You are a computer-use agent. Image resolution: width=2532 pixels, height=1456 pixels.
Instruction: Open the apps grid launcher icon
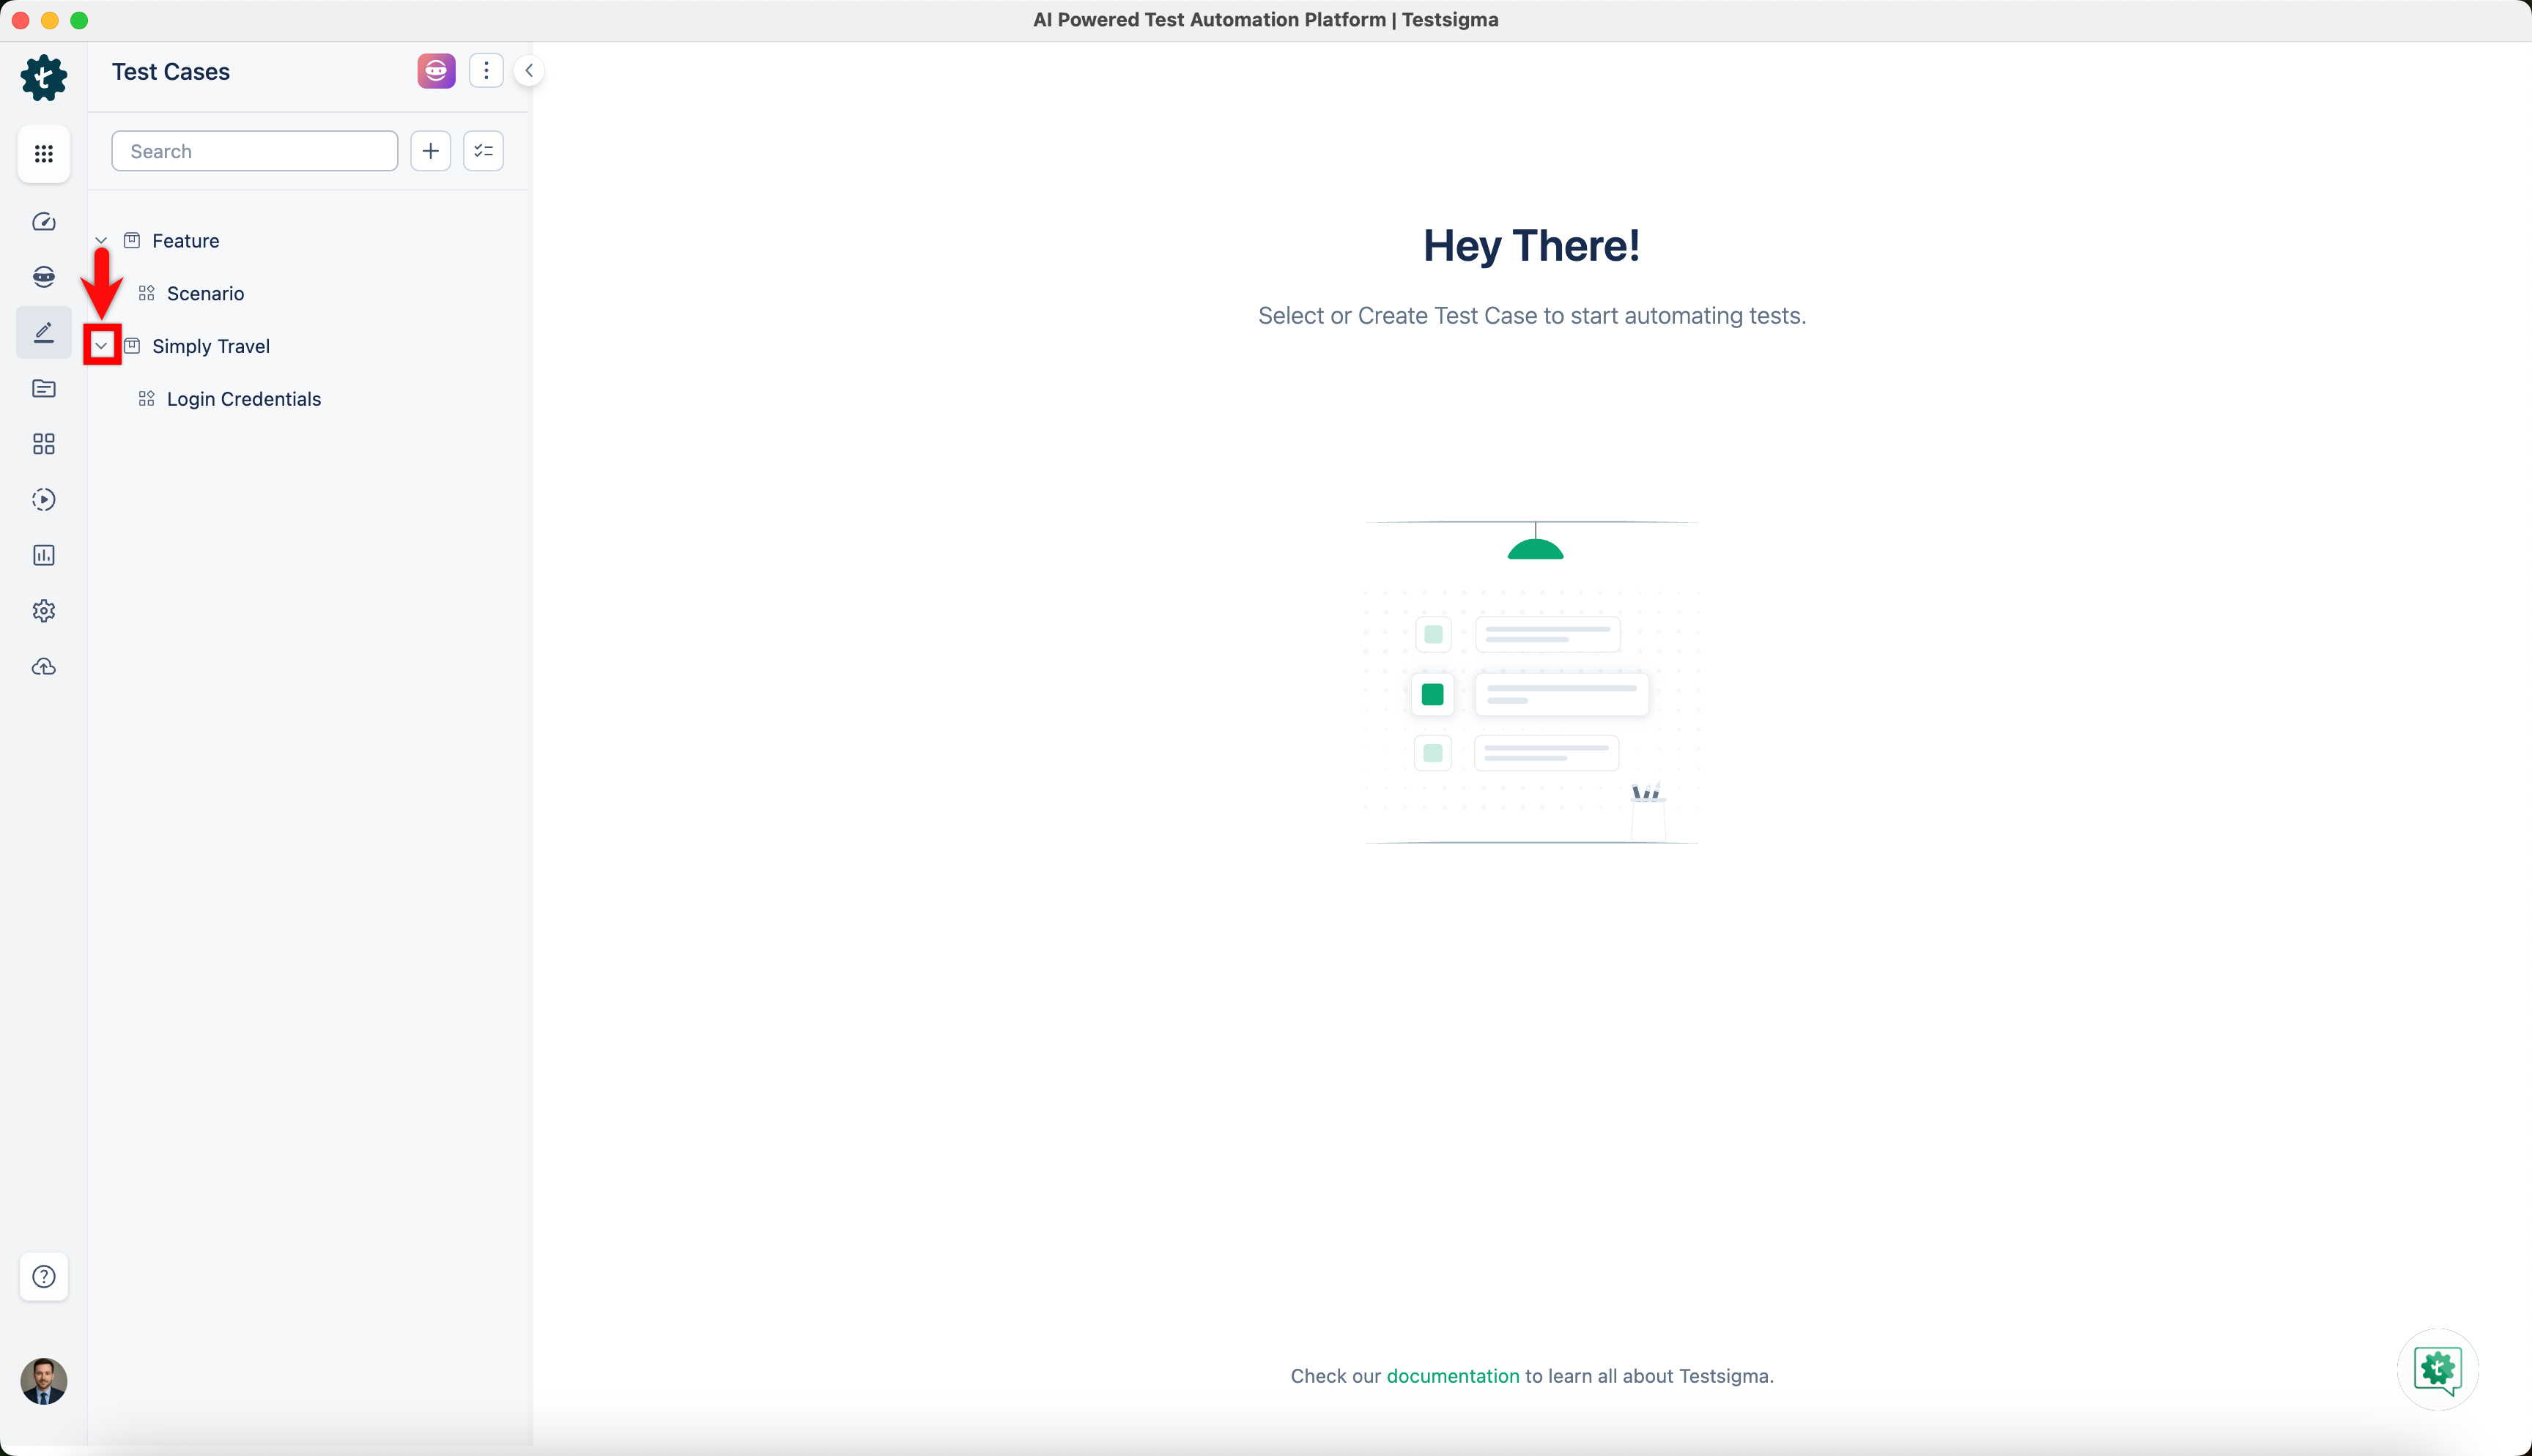tap(43, 154)
